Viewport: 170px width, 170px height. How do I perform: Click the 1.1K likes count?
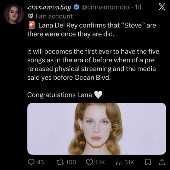click(x=100, y=162)
